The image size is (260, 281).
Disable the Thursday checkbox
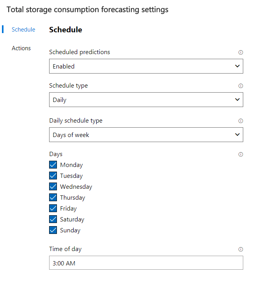click(53, 197)
